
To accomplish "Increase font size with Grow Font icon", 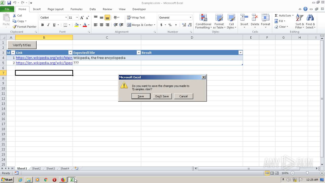I will (x=82, y=18).
